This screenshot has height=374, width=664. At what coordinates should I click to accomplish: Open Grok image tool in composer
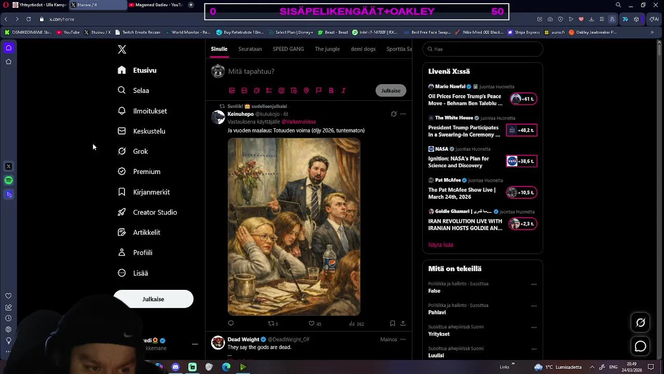pos(257,90)
